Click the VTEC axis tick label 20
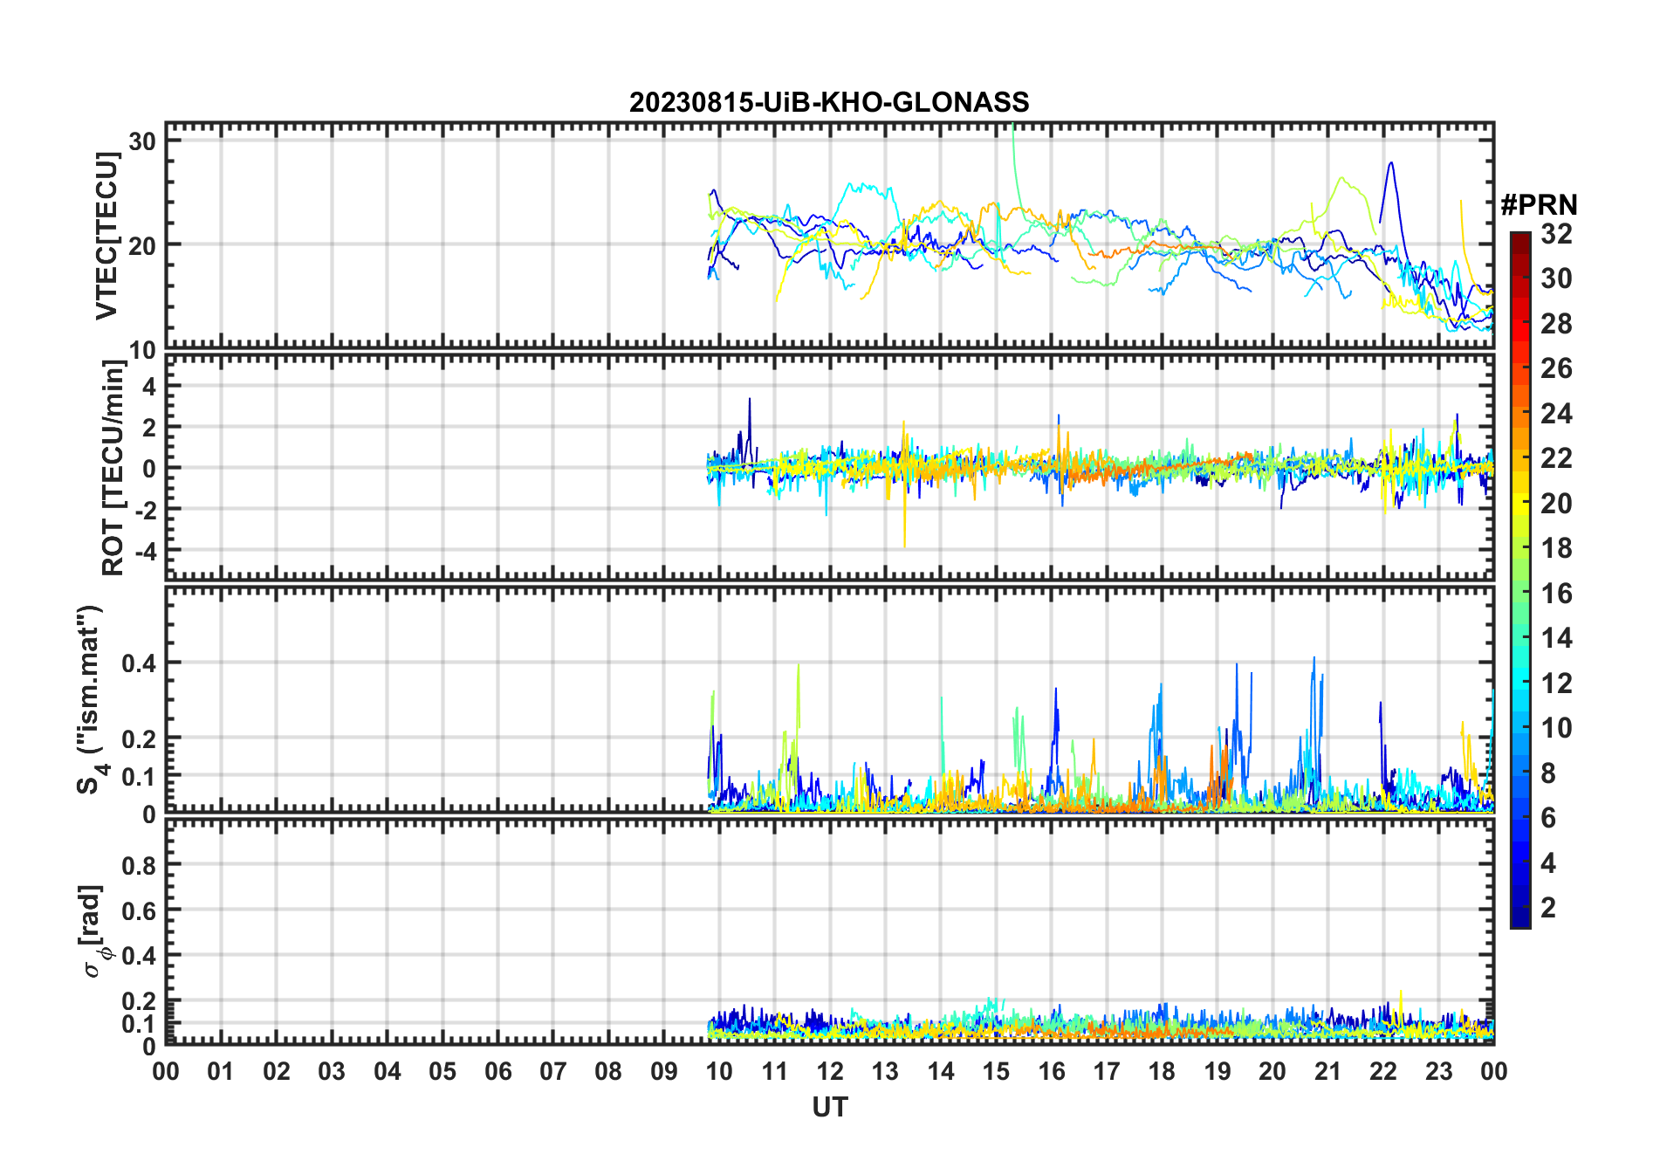Image resolution: width=1660 pixels, height=1161 pixels. 142,245
